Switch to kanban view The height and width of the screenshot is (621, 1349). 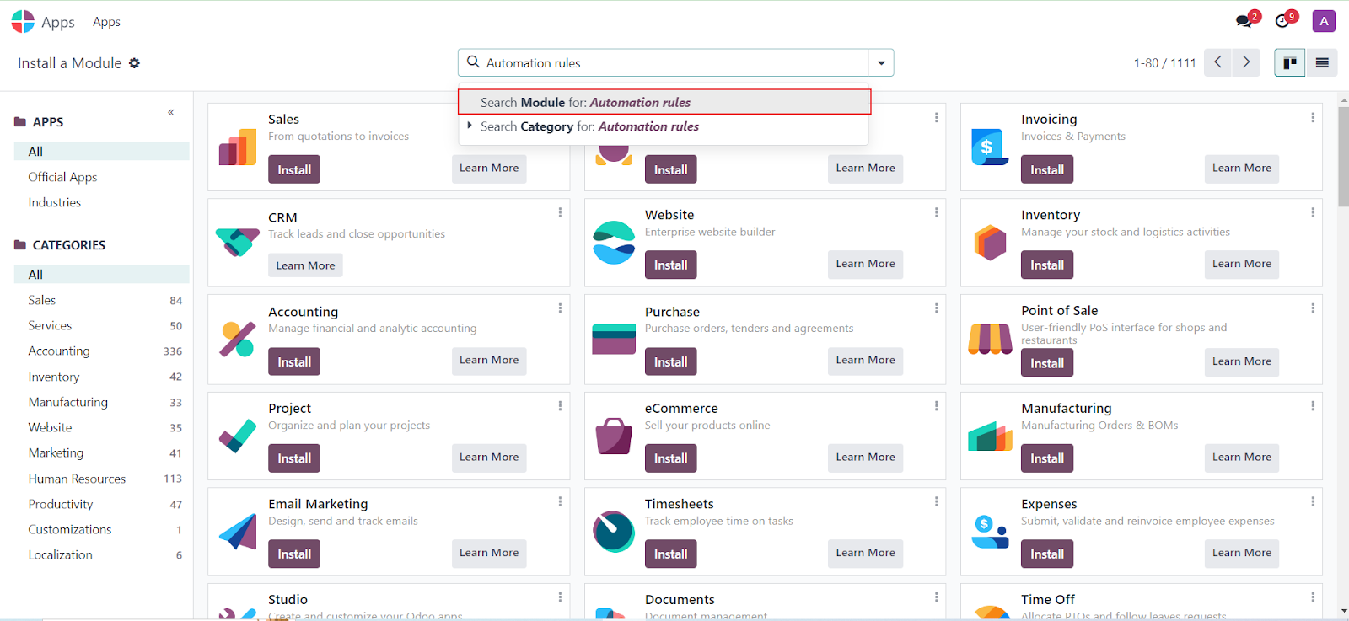pos(1290,63)
